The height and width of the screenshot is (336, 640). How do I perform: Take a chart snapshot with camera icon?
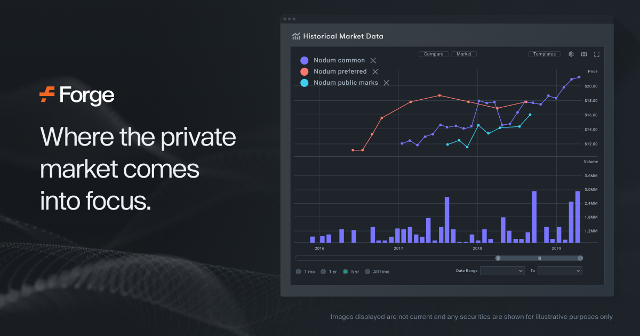(x=584, y=54)
